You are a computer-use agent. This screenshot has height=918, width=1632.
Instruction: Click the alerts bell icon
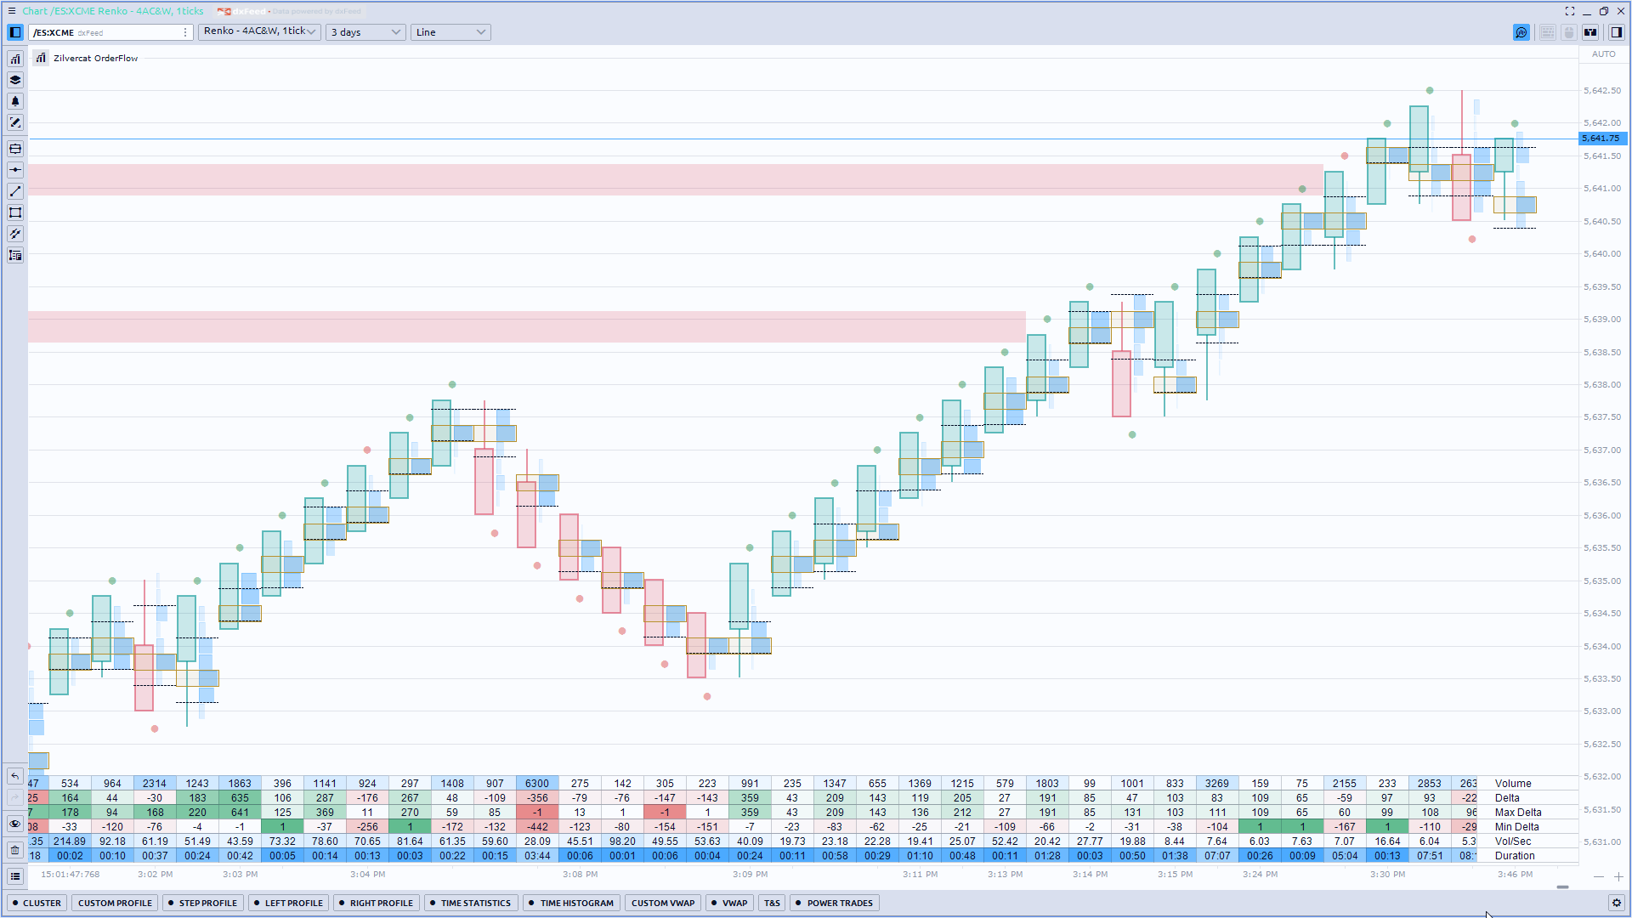click(x=15, y=101)
